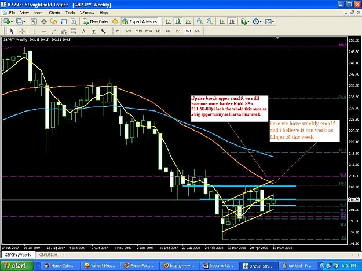Select the GBPJPY,Weekly chart tab

[x=18, y=255]
